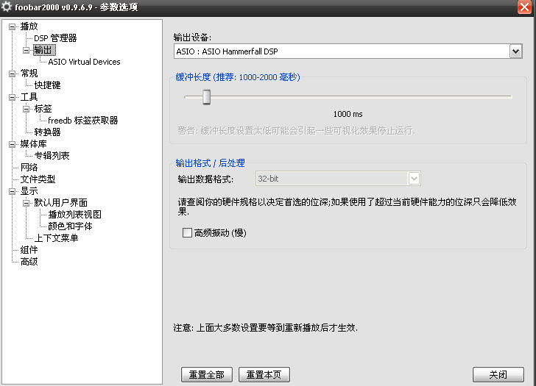Open the 颜色和字体 page
Image resolution: width=536 pixels, height=386 pixels.
pyautogui.click(x=71, y=226)
